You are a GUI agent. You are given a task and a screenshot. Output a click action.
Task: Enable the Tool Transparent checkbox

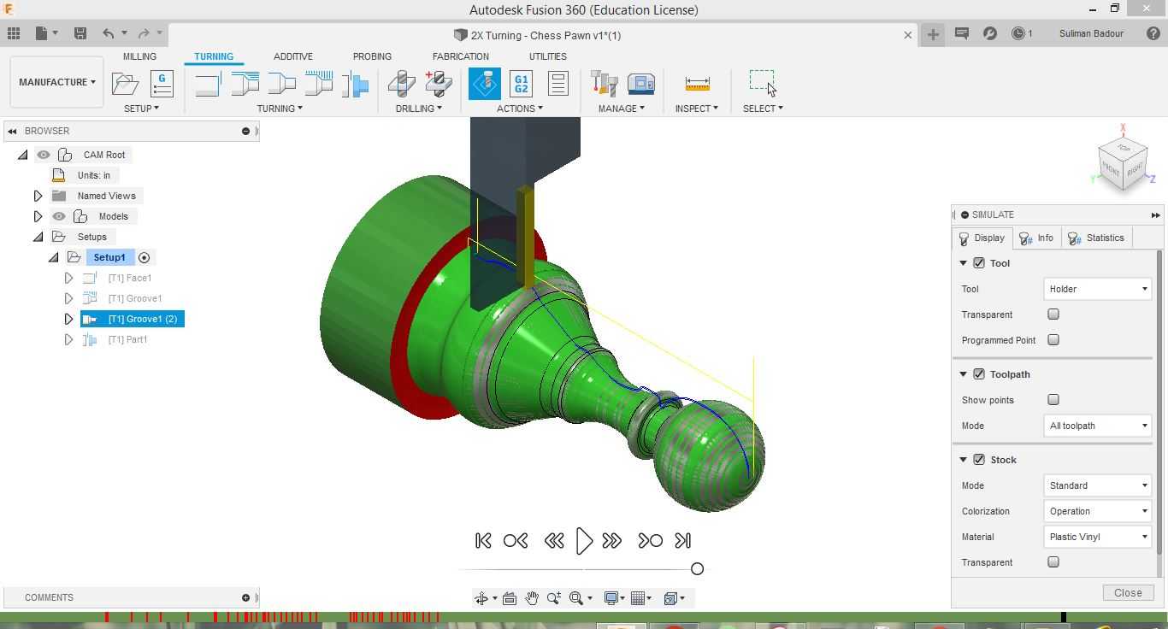(x=1053, y=314)
